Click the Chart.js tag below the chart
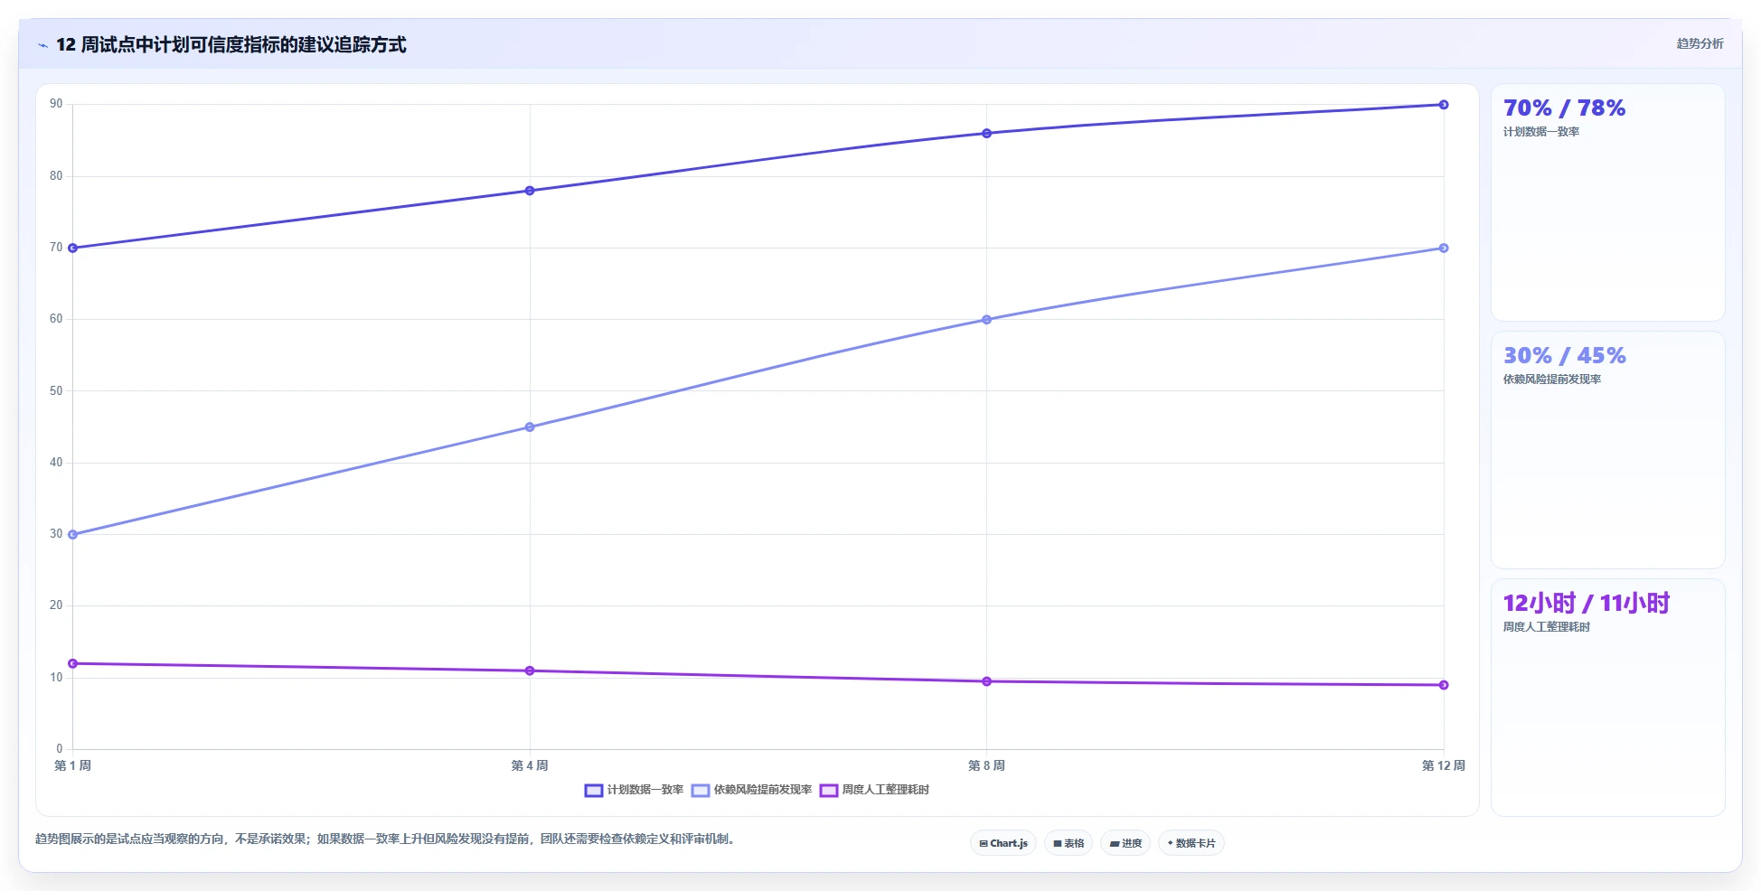 (x=1003, y=843)
